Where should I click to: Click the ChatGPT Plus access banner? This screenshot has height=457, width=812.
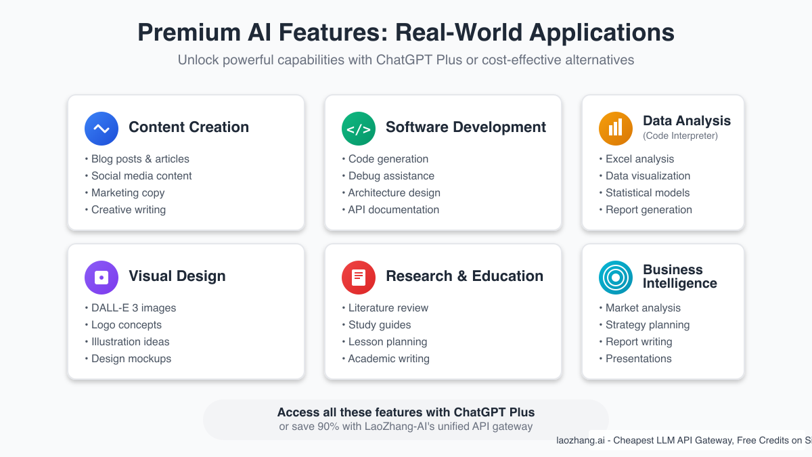click(406, 418)
